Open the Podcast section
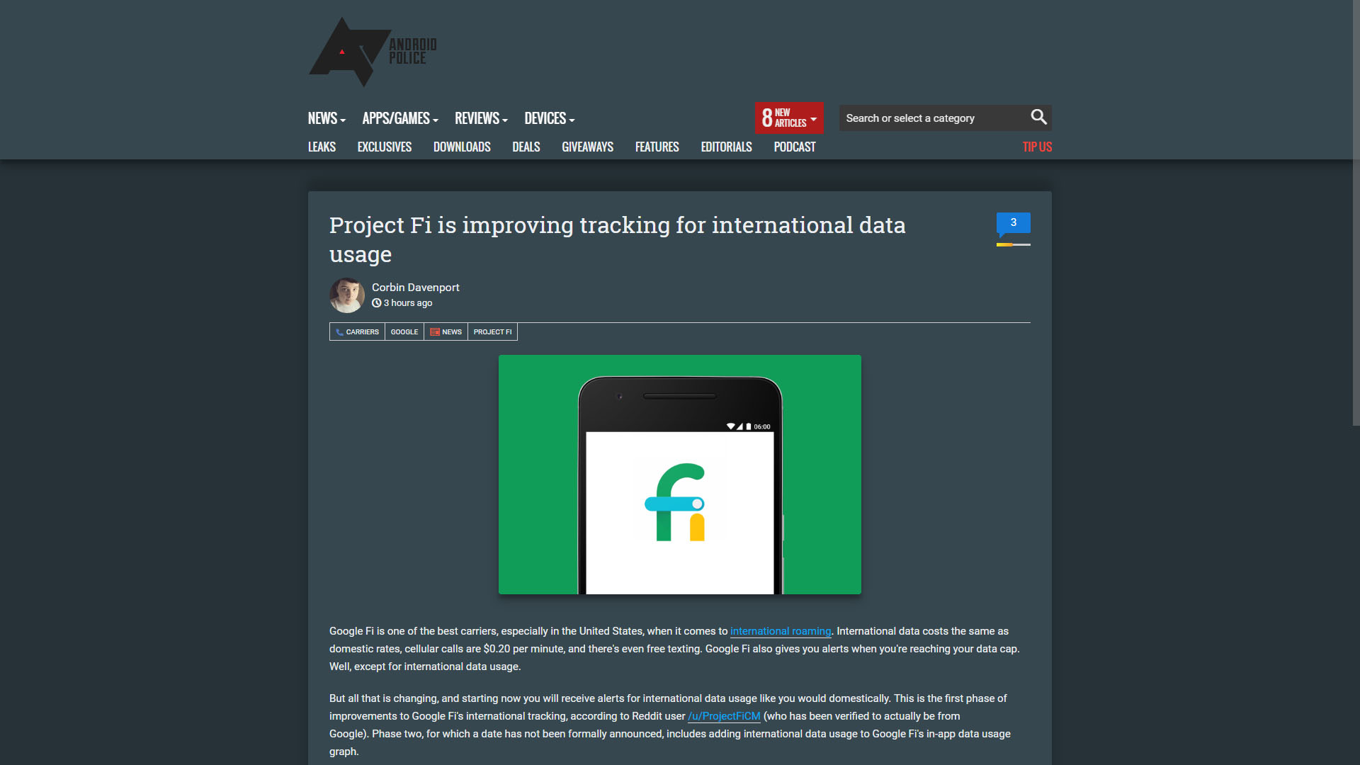This screenshot has height=765, width=1360. (794, 147)
